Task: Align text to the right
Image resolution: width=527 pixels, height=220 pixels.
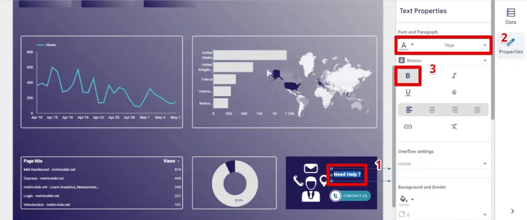Action: coord(454,109)
